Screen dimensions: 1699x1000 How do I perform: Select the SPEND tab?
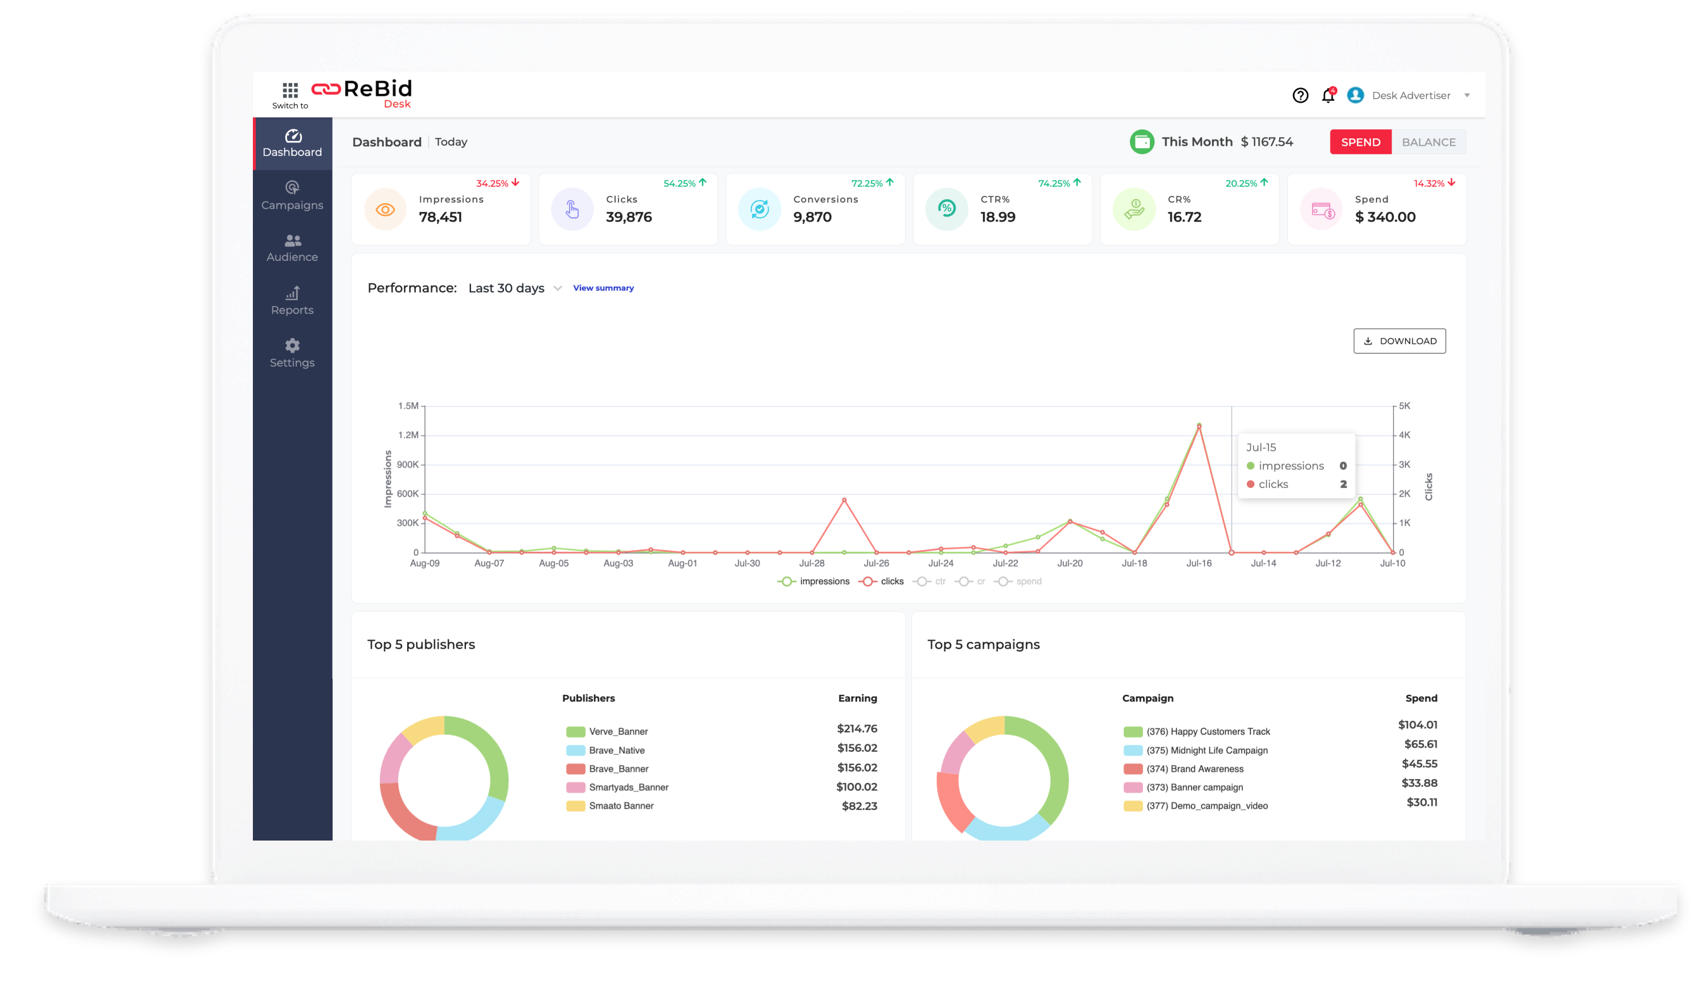(x=1361, y=142)
